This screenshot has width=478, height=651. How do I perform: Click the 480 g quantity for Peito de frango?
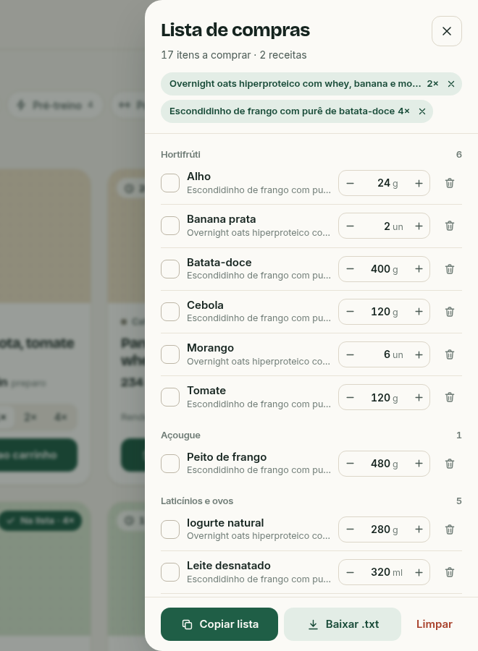pyautogui.click(x=384, y=464)
